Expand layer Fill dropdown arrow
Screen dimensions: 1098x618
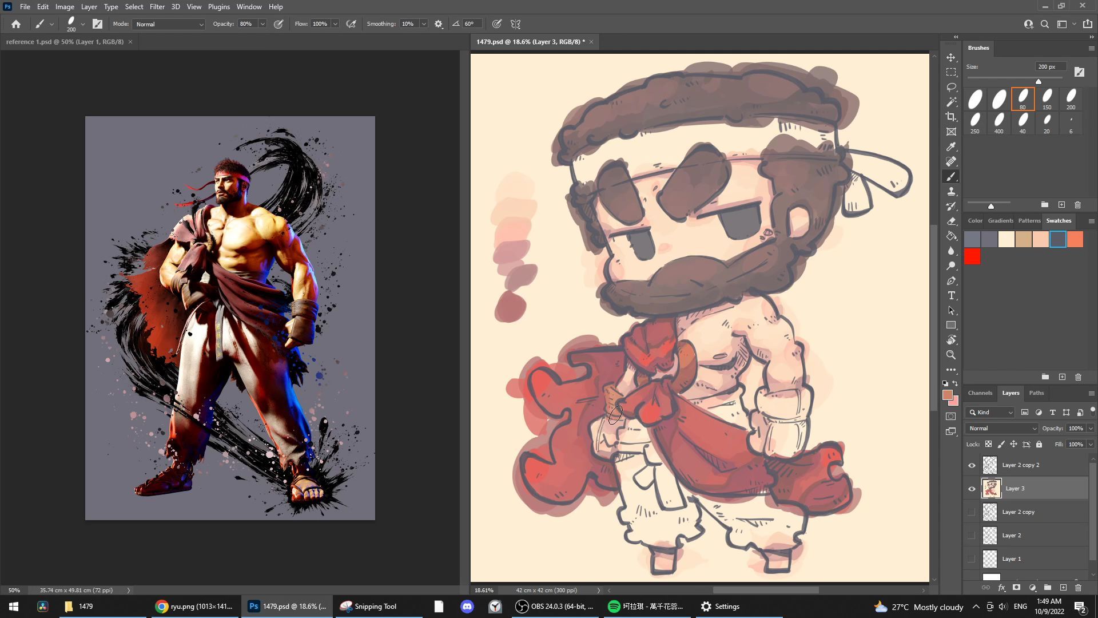point(1091,445)
